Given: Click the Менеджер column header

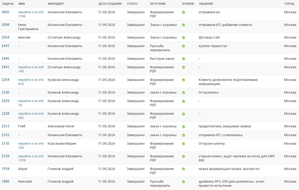Looking at the screenshot, I should [x=56, y=4].
